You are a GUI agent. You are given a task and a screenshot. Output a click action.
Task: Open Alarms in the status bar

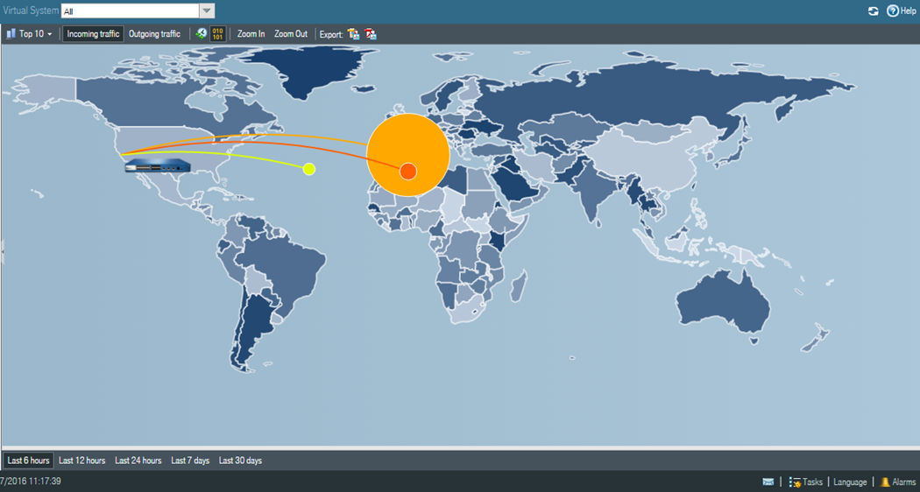[898, 482]
